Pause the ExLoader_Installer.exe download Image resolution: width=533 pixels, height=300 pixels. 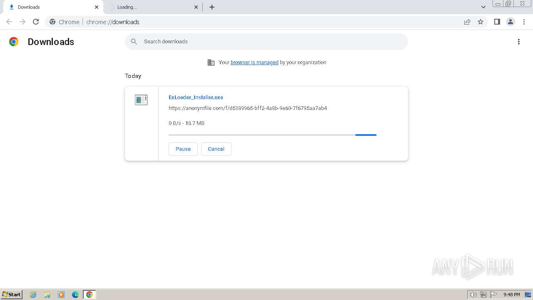[x=183, y=149]
